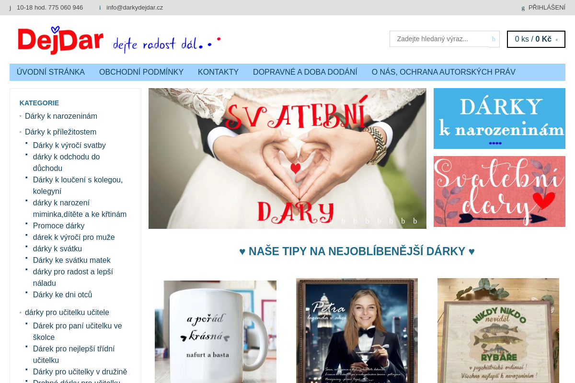Open the blue Dárky k narozeninám banner

(499, 118)
